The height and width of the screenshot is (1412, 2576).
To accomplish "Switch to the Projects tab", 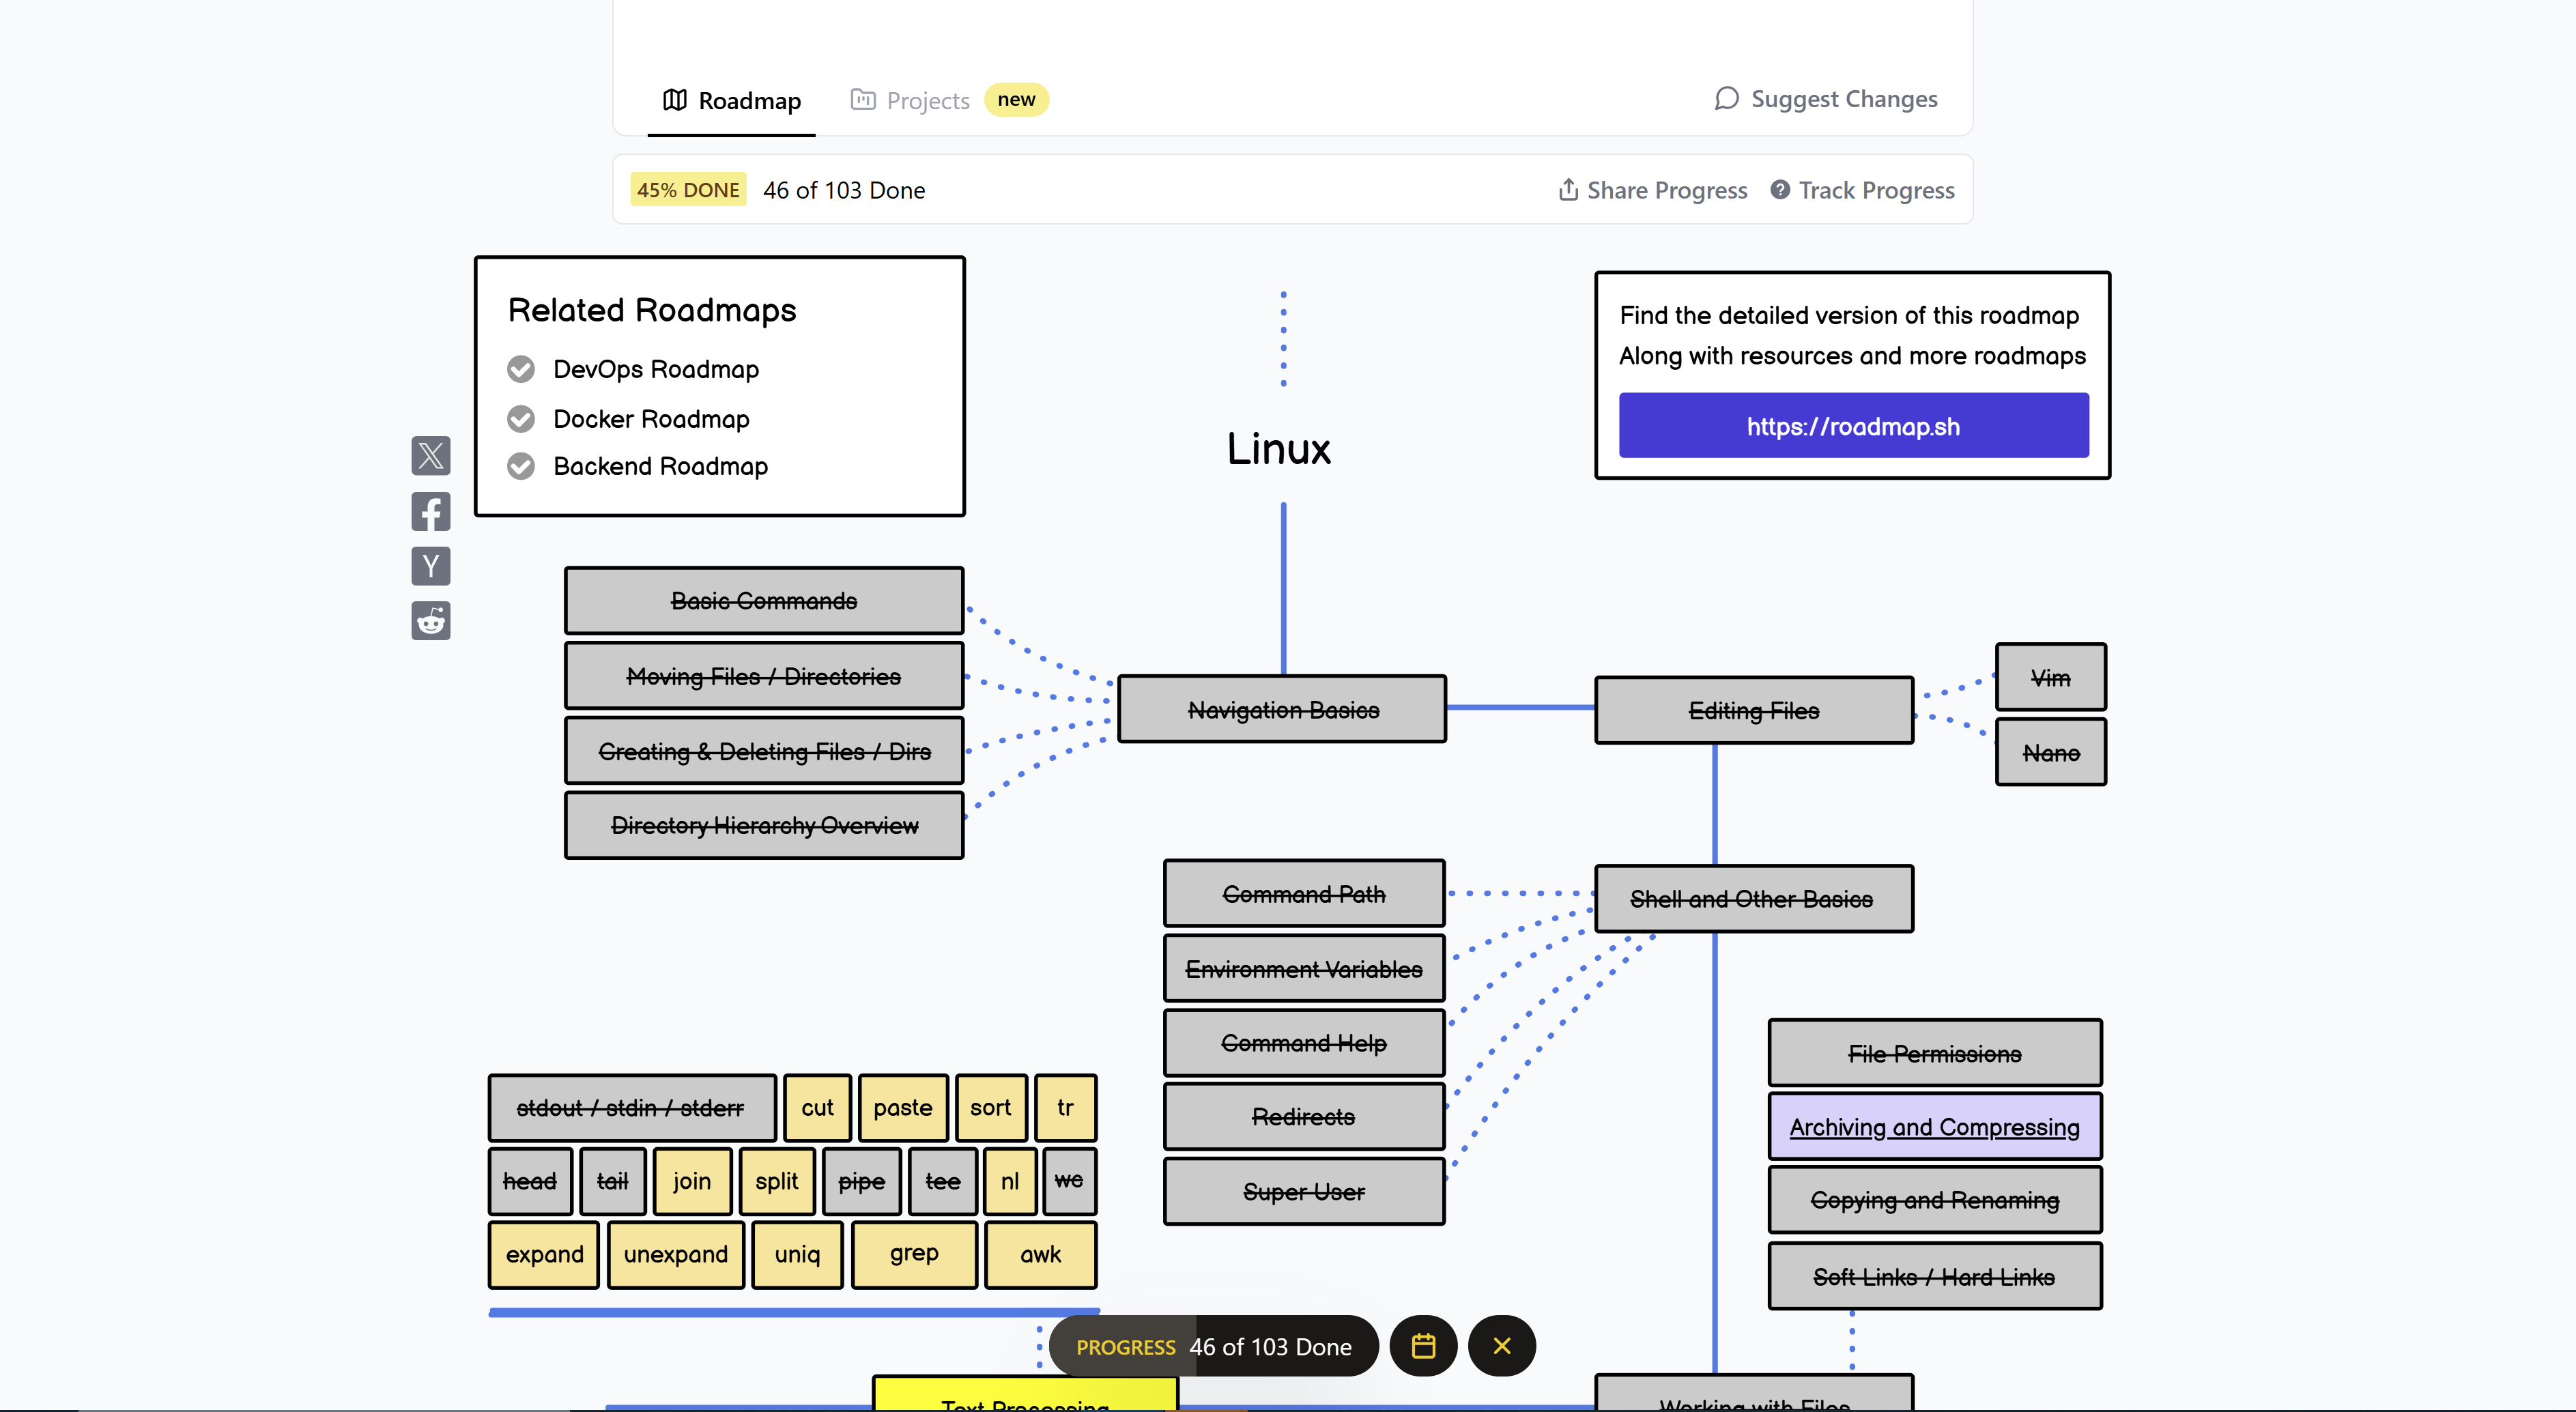I will point(927,100).
